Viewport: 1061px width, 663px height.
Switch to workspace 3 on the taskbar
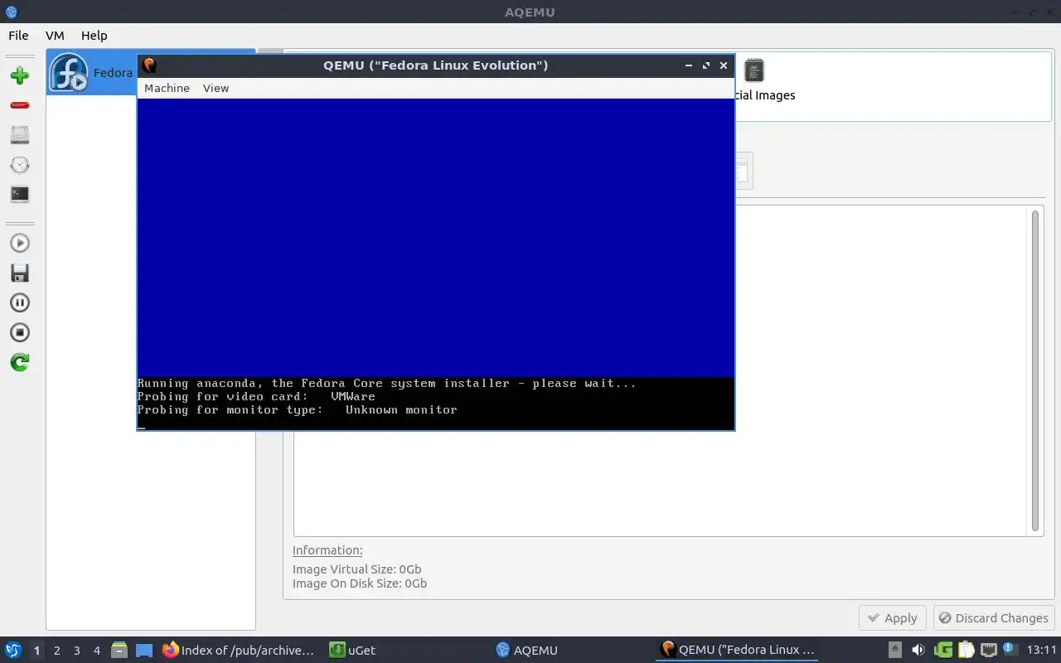pos(76,651)
